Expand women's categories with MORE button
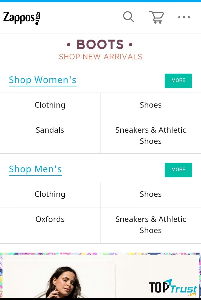 (178, 80)
